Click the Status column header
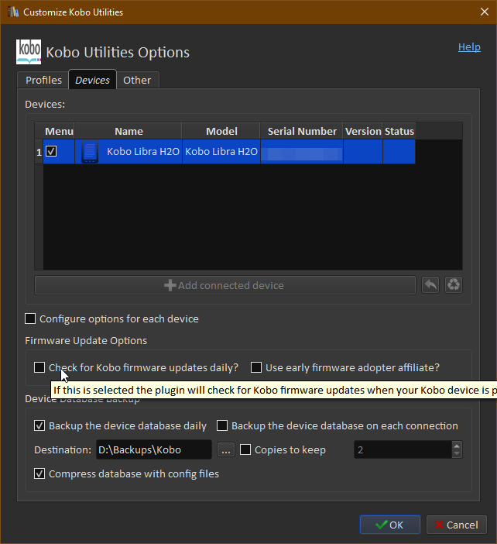Screen dimensions: 497x544 399,131
